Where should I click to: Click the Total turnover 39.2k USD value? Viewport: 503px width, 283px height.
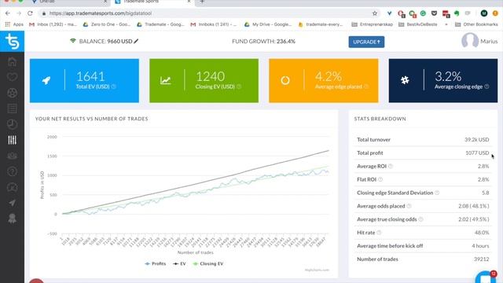coord(477,140)
